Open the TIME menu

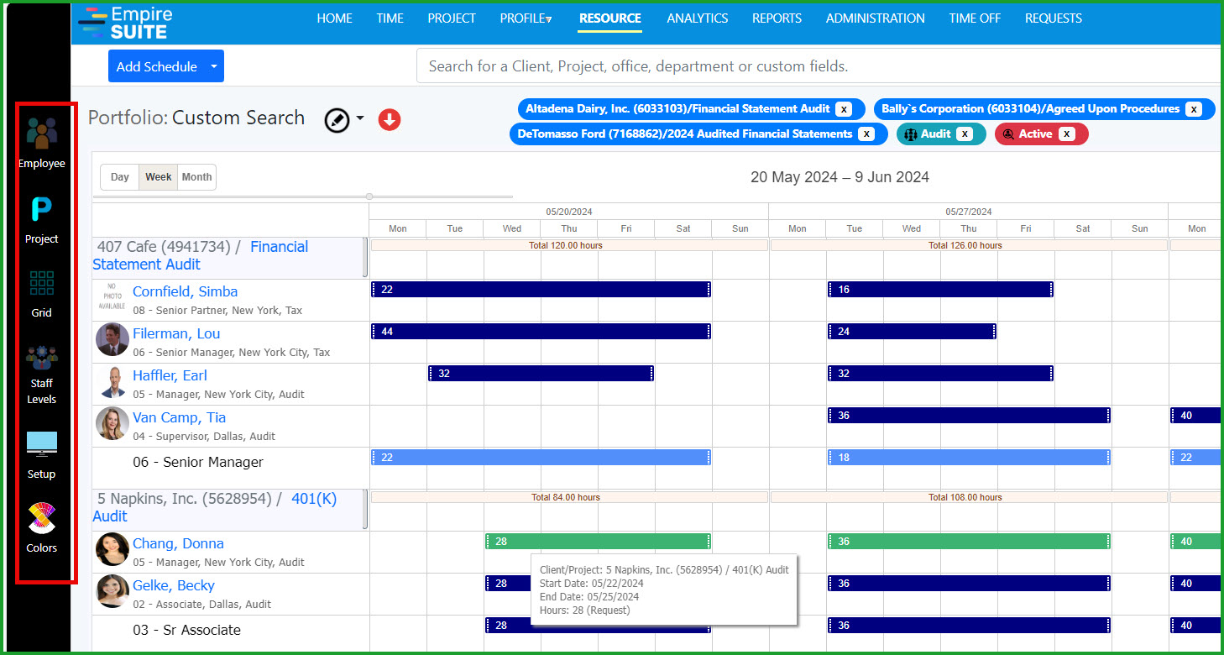click(390, 18)
